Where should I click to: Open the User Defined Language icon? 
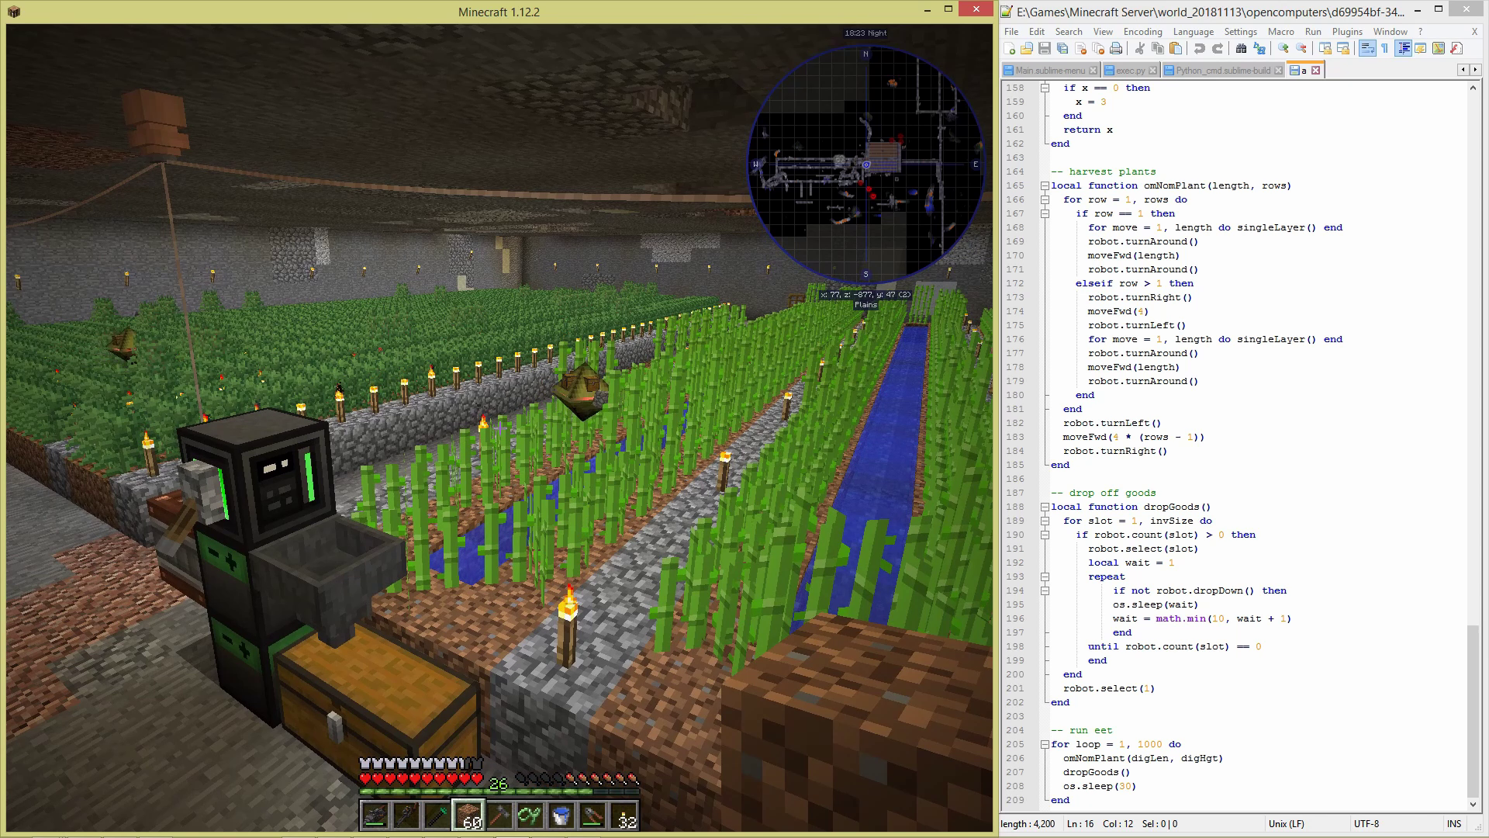point(1421,48)
